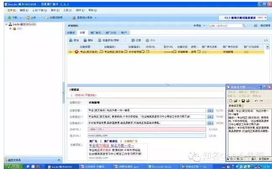Click the edit note icon after 创意标题 cell
Viewport: 272px width, 169px height.
pyautogui.click(x=102, y=52)
